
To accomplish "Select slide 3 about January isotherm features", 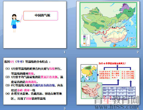I will click(35, 81).
